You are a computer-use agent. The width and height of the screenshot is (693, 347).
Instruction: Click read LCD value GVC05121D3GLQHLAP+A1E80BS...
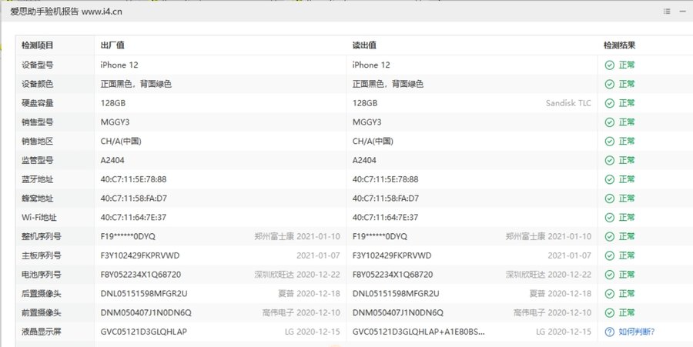point(419,332)
